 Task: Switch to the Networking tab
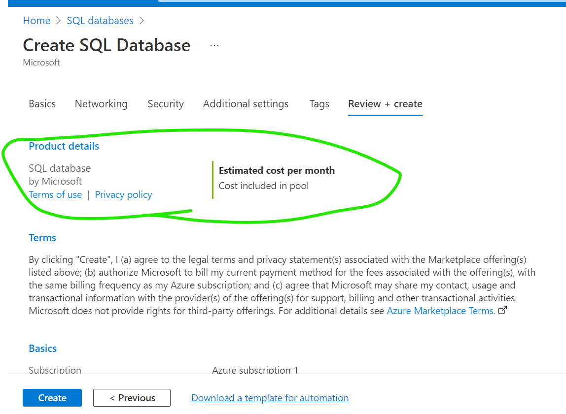[101, 104]
